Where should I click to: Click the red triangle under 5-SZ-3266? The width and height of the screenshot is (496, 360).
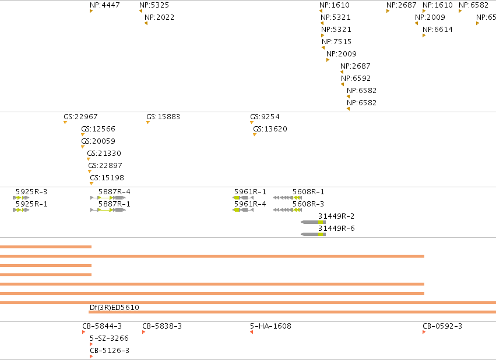click(91, 344)
